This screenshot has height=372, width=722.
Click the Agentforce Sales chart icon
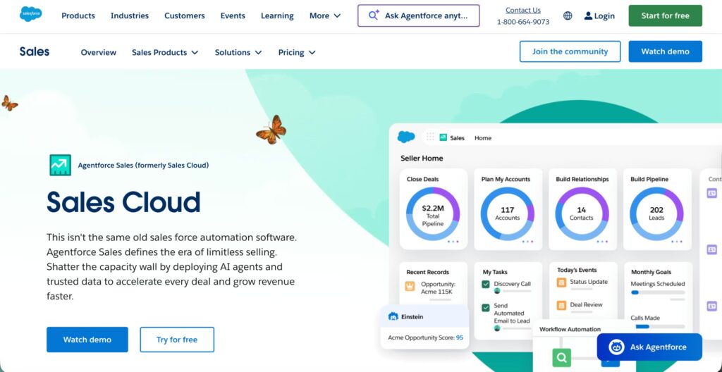[x=61, y=165]
